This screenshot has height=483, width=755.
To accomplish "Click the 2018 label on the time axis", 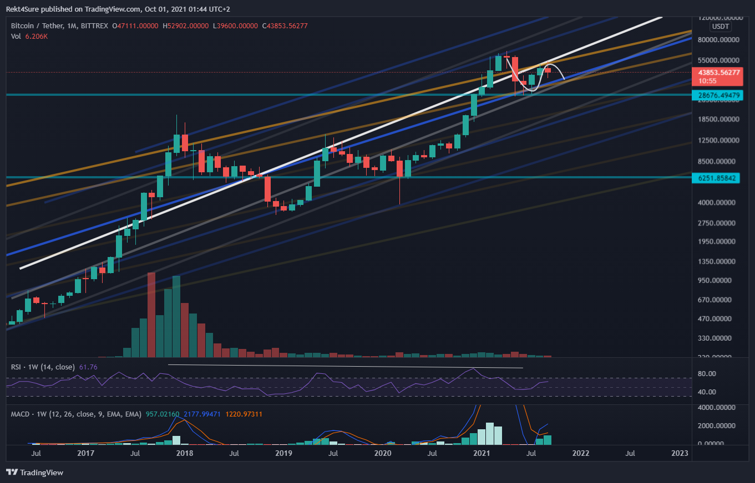I will coord(184,453).
